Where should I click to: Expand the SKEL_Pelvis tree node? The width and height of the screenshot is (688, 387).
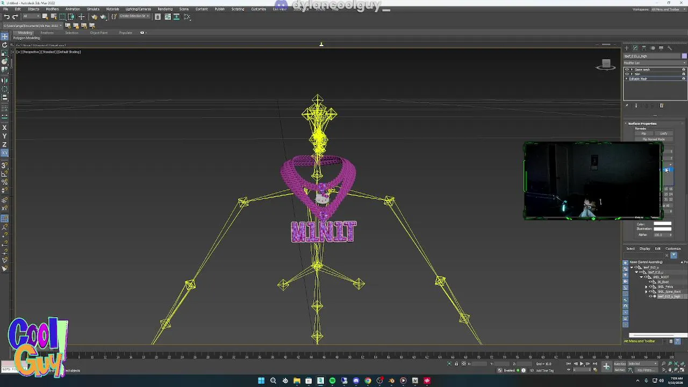click(x=646, y=286)
